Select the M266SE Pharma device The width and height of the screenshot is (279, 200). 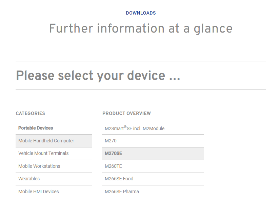pos(153,192)
